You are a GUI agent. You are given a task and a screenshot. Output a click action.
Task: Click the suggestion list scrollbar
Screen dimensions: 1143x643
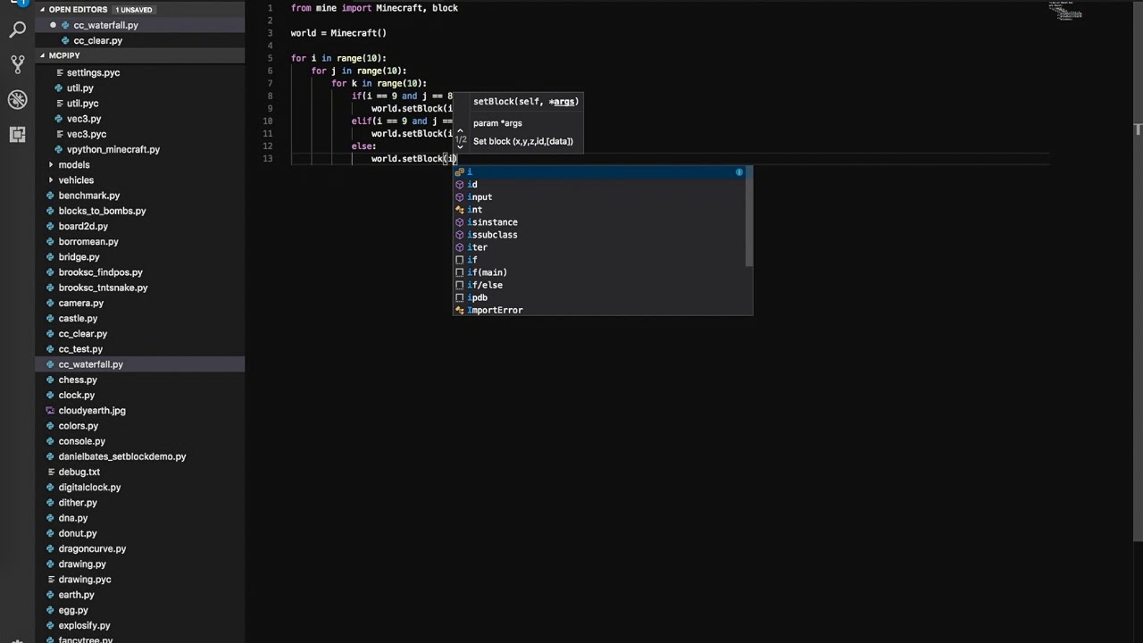coord(750,215)
